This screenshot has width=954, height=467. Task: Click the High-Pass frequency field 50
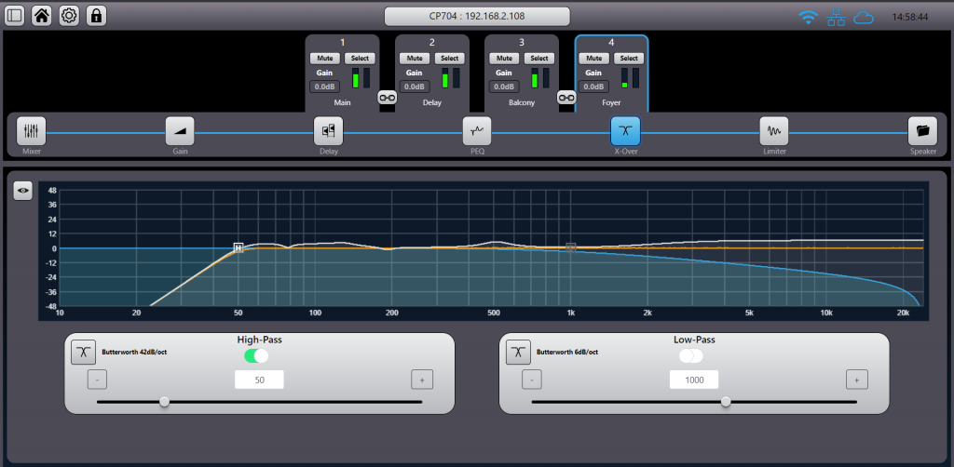pyautogui.click(x=259, y=380)
